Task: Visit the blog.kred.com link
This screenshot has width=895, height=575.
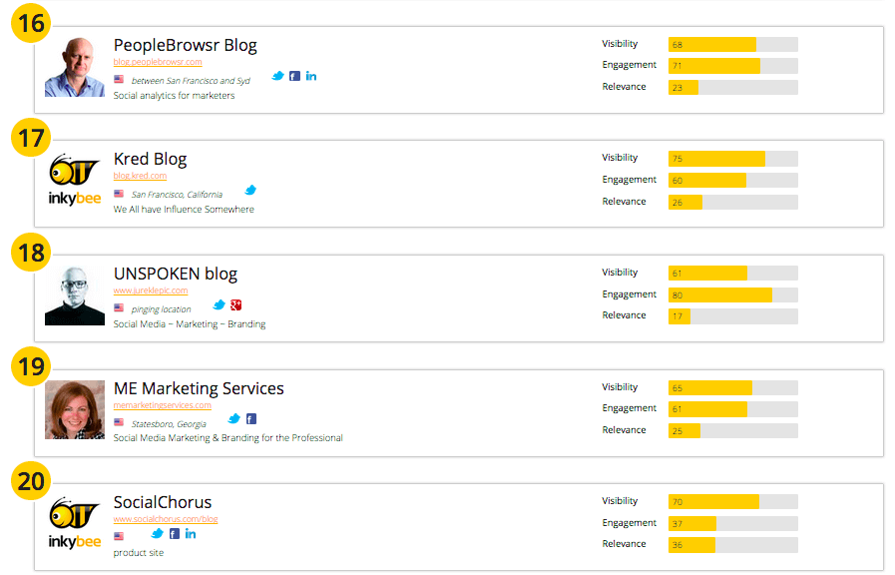Action: tap(140, 176)
